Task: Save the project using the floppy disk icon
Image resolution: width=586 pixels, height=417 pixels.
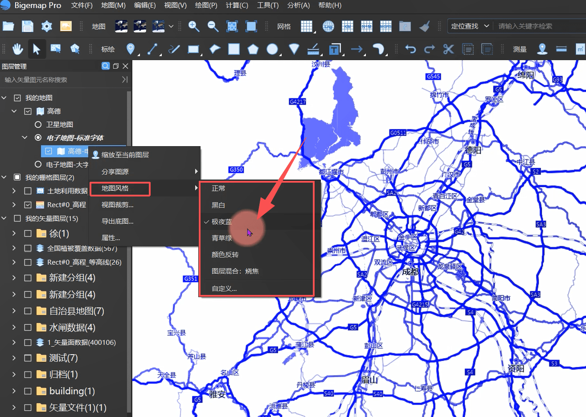Action: click(28, 26)
